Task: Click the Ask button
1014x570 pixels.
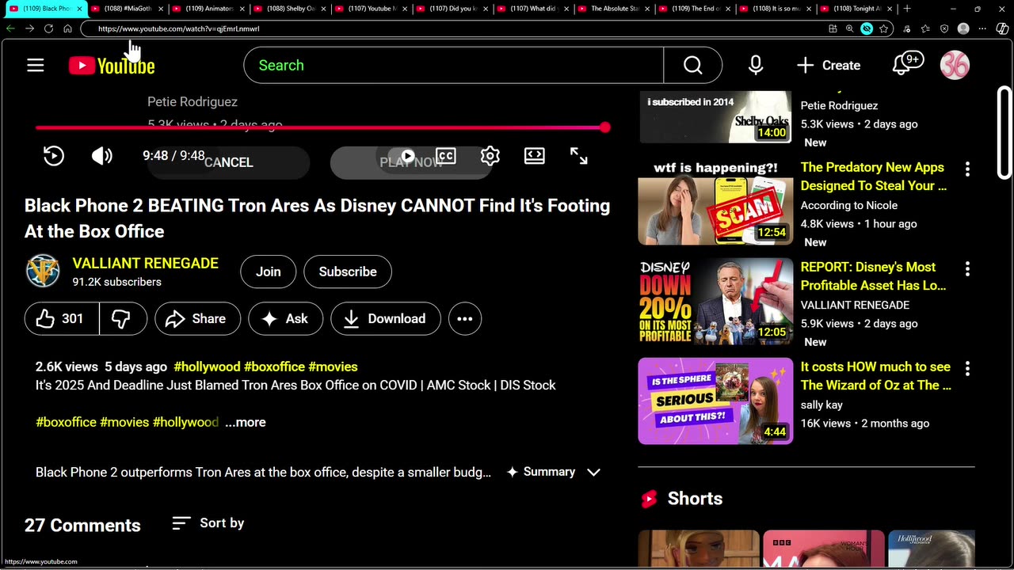Action: coord(286,319)
